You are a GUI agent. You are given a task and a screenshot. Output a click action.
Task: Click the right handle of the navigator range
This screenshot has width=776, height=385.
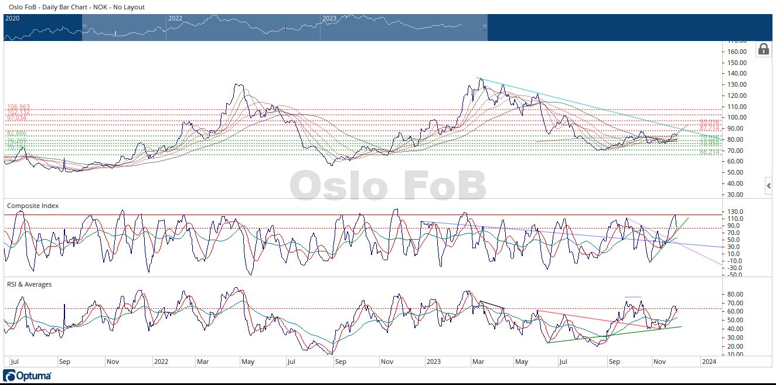coord(485,27)
